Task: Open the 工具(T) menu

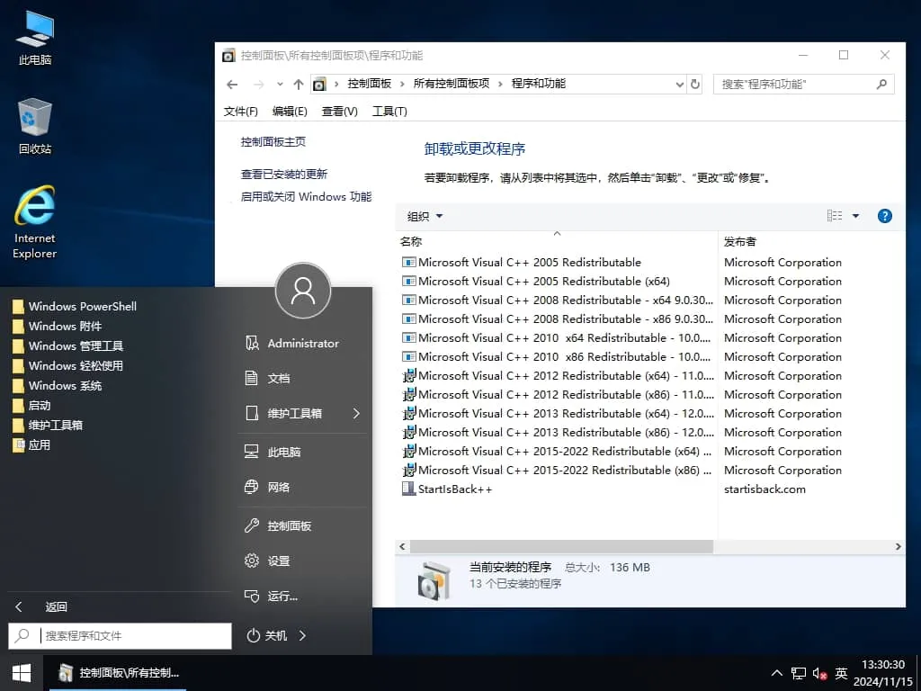Action: (389, 111)
